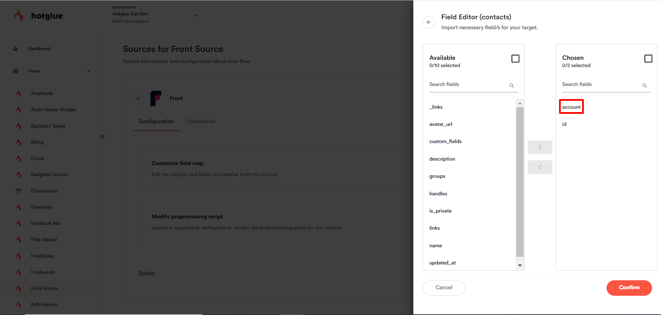
Task: Click the Facebook Ads flame icon
Action: click(x=19, y=224)
